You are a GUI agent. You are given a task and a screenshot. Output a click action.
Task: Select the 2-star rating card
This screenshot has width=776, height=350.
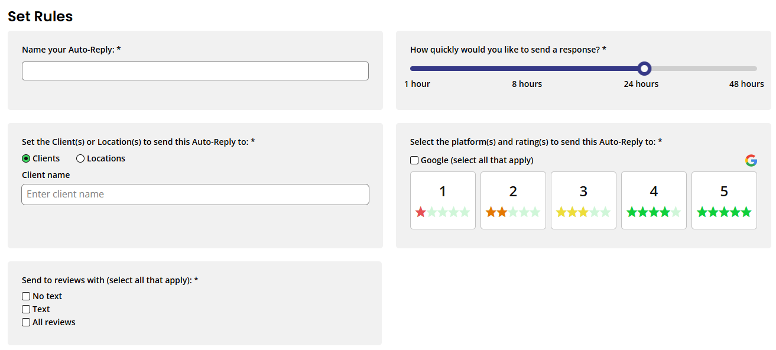pos(513,200)
